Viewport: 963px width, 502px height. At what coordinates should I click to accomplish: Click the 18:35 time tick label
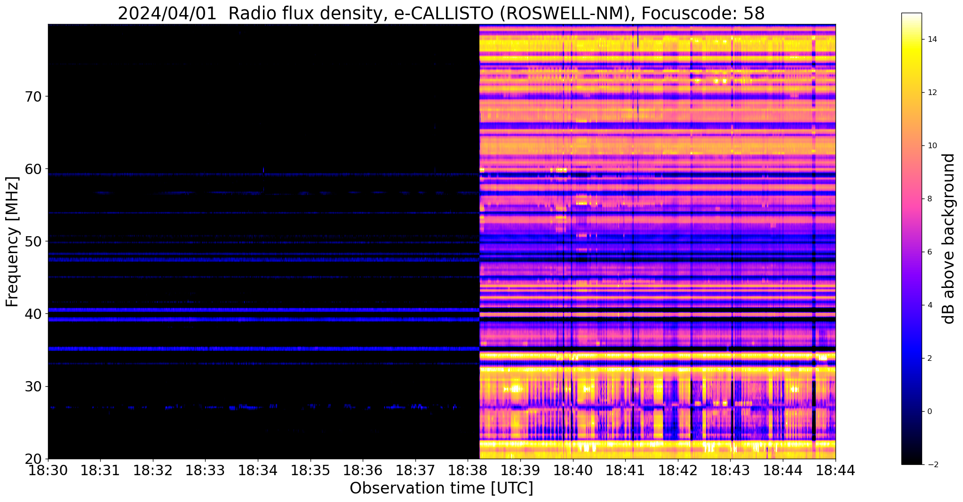pyautogui.click(x=310, y=470)
